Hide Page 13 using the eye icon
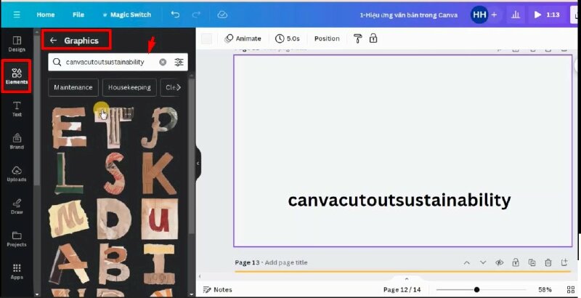The height and width of the screenshot is (298, 581). click(x=499, y=262)
